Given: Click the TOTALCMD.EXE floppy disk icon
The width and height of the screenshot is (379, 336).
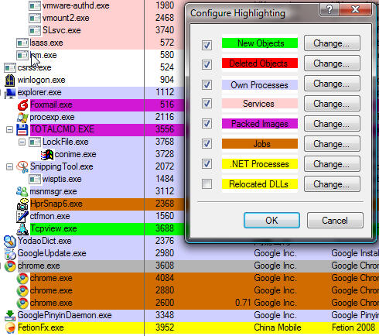Looking at the screenshot, I should point(22,129).
